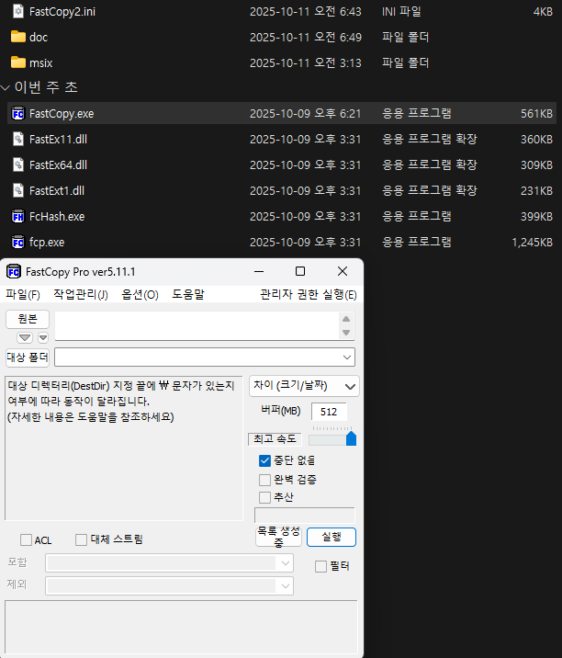Image resolution: width=562 pixels, height=658 pixels.
Task: Click into the source path input field
Action: [197, 325]
